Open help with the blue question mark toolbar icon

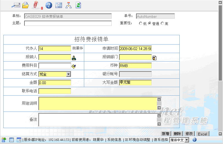click(49, 5)
